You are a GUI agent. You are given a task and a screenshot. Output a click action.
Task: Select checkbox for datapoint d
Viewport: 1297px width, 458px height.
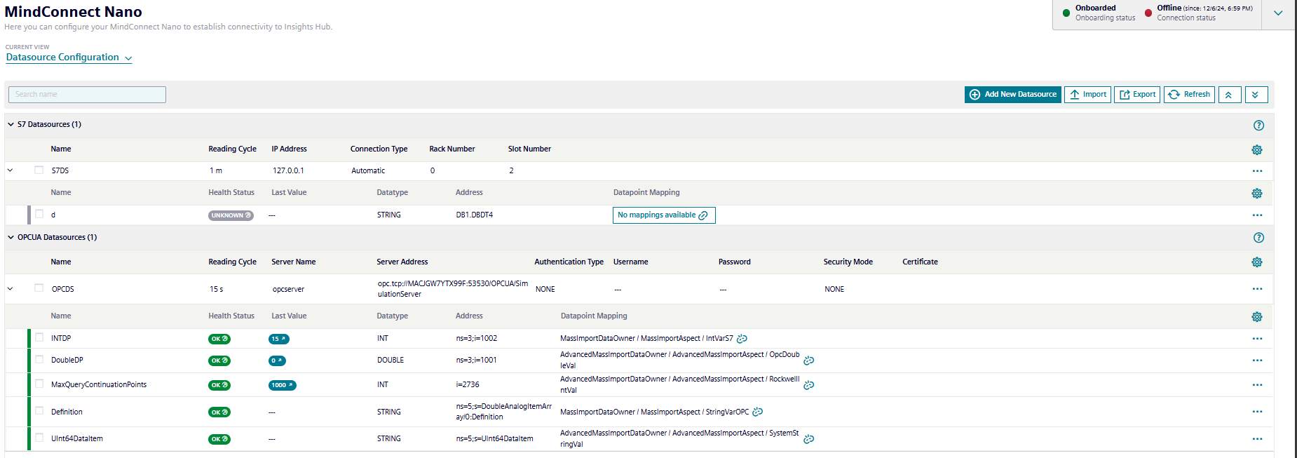(x=39, y=214)
